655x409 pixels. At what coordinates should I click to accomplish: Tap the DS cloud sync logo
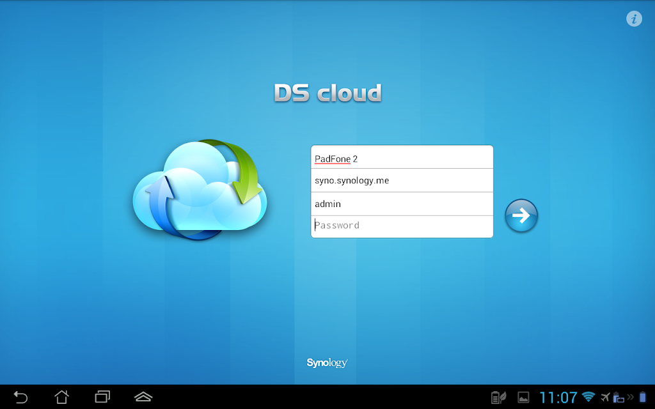click(200, 190)
